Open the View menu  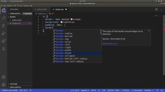[15, 6]
